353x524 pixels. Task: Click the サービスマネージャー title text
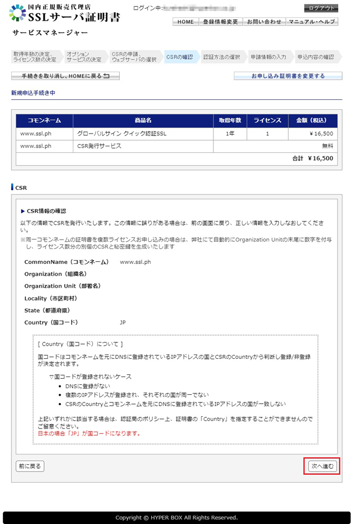click(x=50, y=33)
